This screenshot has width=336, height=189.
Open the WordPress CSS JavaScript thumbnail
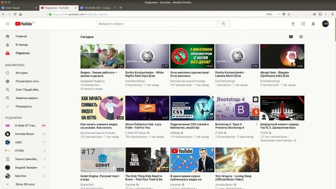(x=192, y=108)
